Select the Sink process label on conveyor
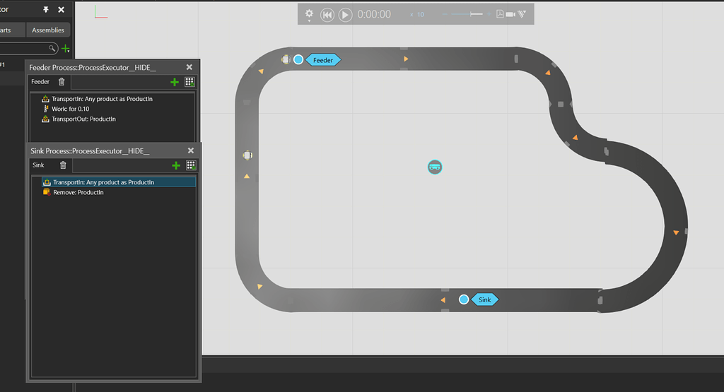 484,299
